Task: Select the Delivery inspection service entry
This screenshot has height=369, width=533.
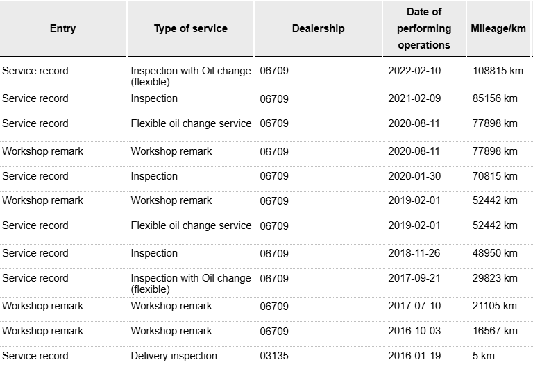Action: click(x=174, y=356)
